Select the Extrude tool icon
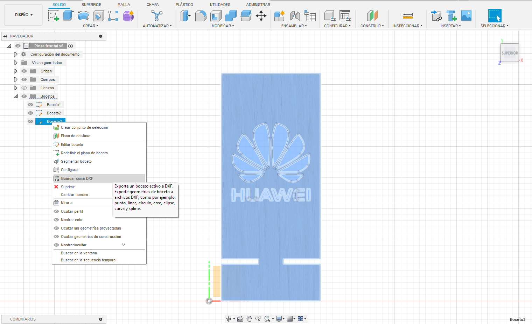Screen dimensions: 532x324 [68, 15]
